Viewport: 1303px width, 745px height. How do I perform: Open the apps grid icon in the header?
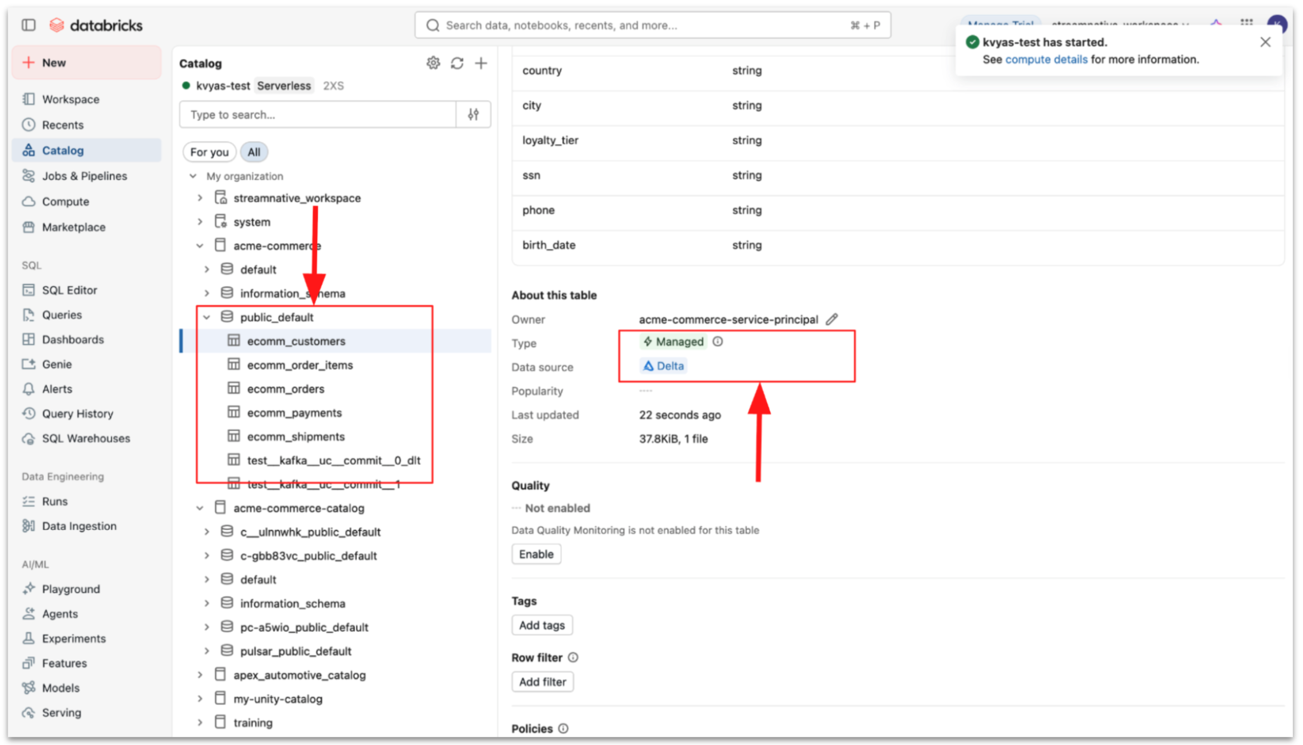pyautogui.click(x=1246, y=23)
